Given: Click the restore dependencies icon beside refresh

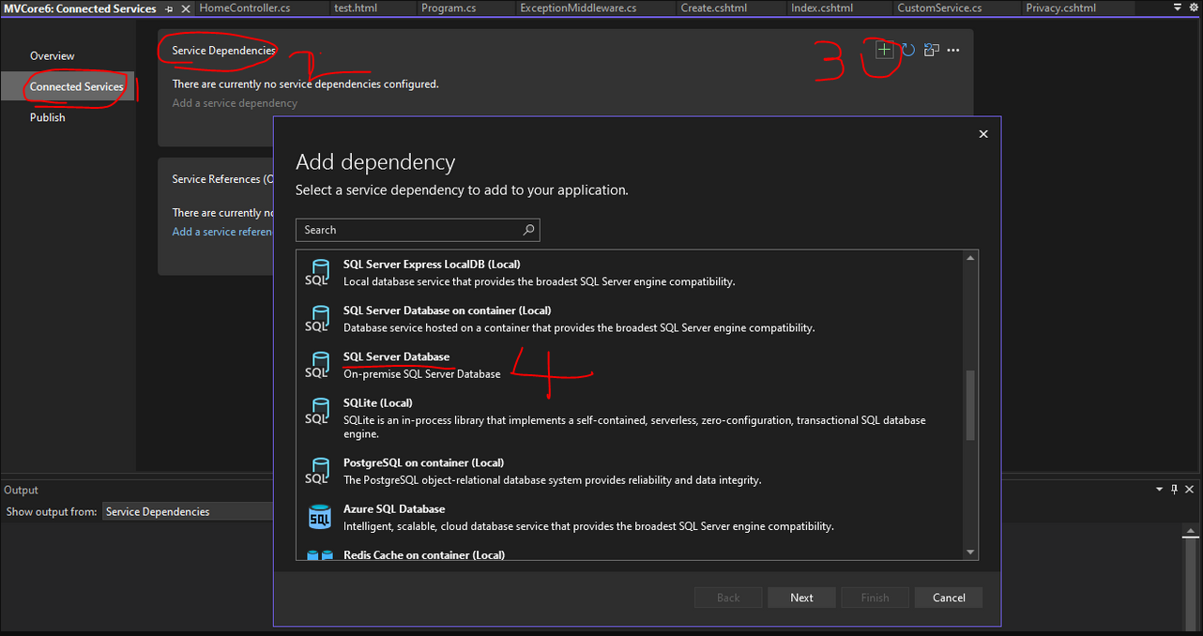Looking at the screenshot, I should click(931, 50).
